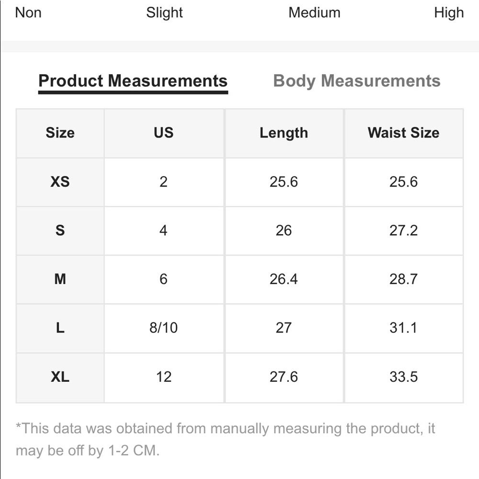Select the 26.4 length value
The height and width of the screenshot is (479, 479).
click(284, 279)
